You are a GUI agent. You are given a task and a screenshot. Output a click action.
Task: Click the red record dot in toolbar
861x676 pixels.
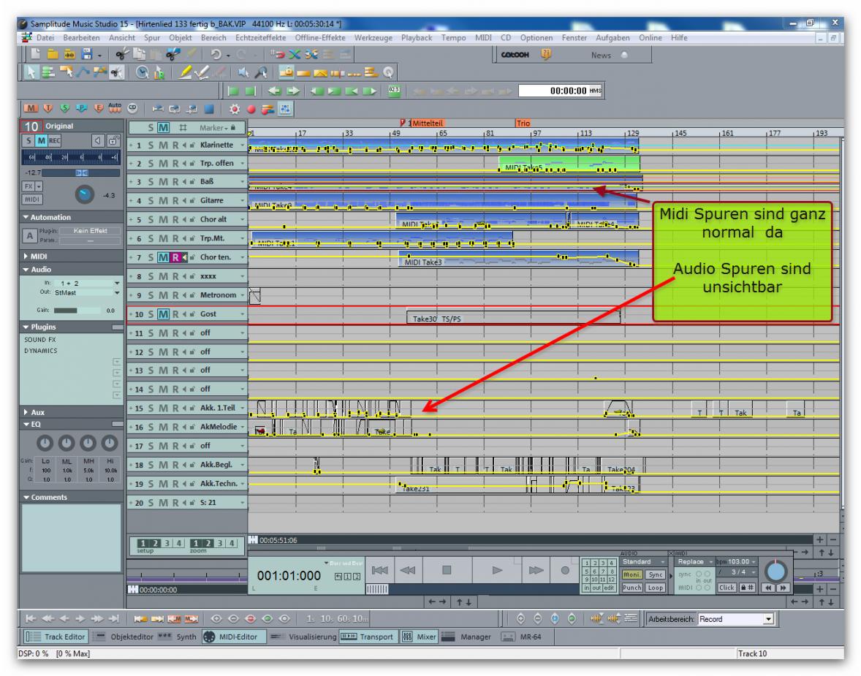point(251,110)
